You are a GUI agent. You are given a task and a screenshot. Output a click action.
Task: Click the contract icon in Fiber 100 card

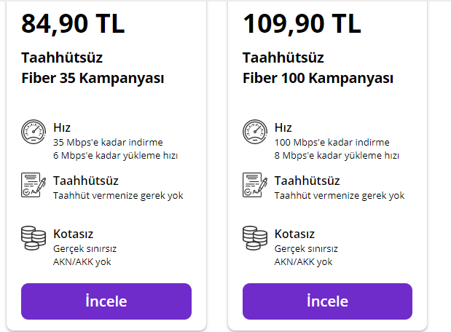coord(255,185)
